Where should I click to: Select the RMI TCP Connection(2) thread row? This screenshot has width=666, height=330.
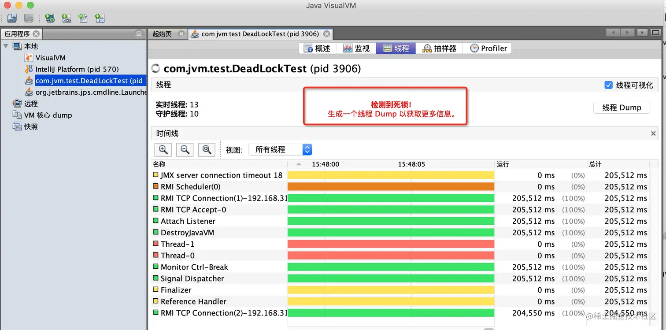pos(224,313)
